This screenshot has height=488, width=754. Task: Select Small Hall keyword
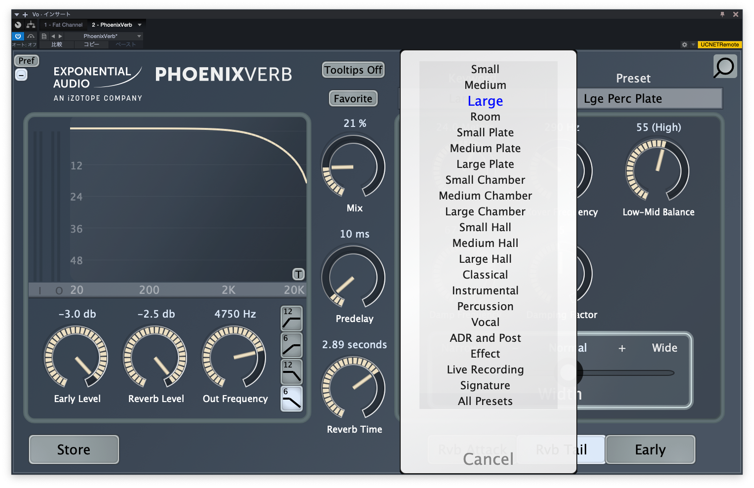[x=485, y=227]
